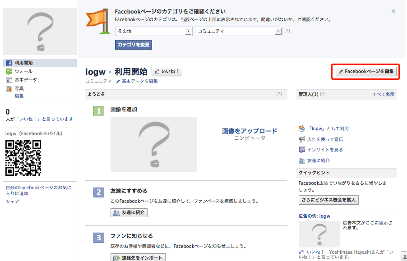Image resolution: width=407 pixels, height=261 pixels.
Task: Click the 写真 photos icon in sidebar
Action: tap(9, 89)
